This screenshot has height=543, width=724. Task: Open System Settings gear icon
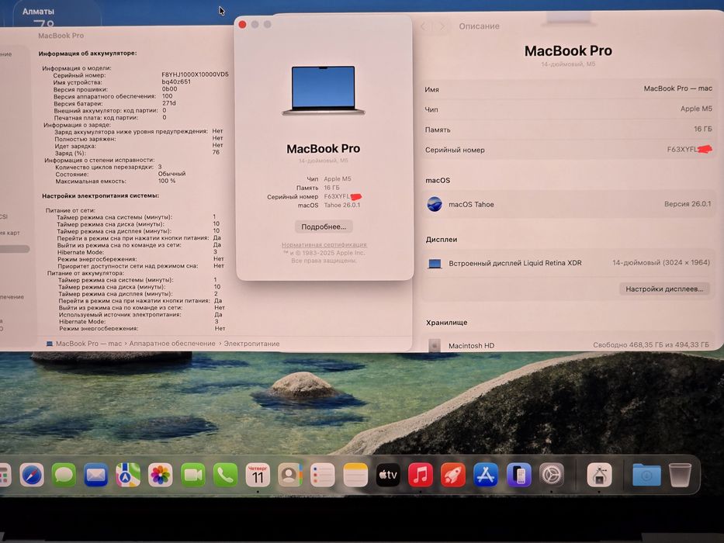click(551, 475)
